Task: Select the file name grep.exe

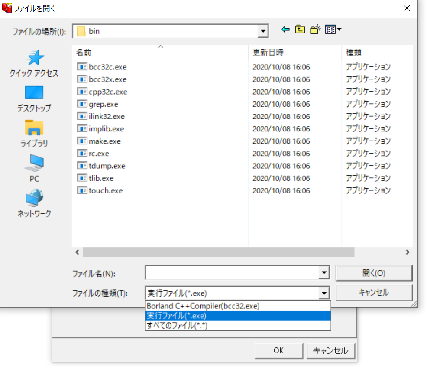Action: point(103,104)
